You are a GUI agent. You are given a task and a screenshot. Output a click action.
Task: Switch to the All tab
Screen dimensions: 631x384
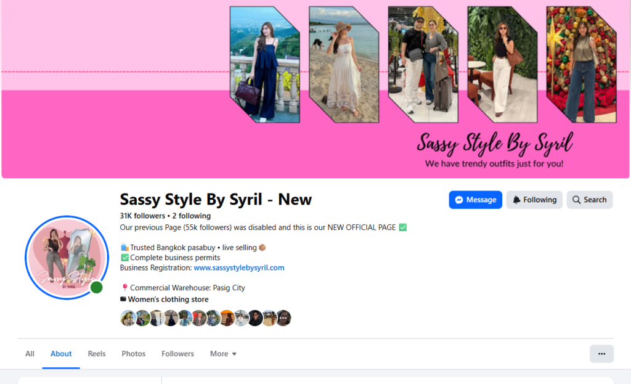30,354
